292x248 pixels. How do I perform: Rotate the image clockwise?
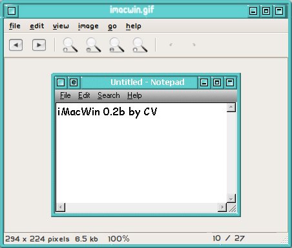coord(194,44)
